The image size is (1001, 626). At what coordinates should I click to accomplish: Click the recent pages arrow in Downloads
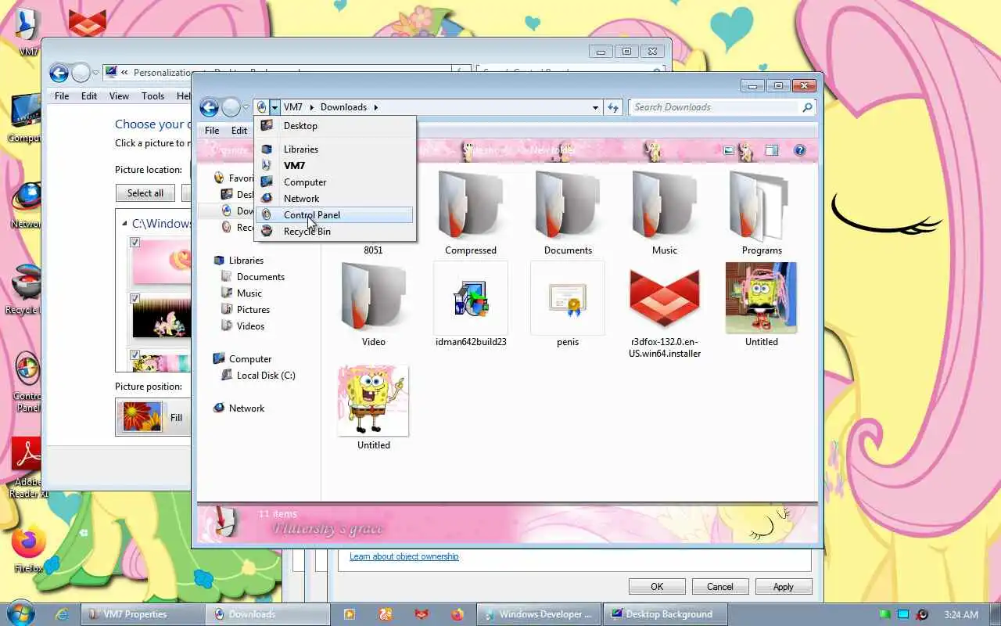click(246, 107)
